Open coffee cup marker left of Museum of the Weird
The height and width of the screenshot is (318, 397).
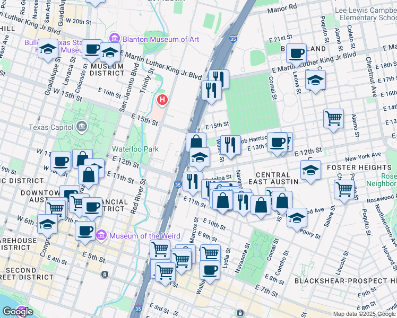(85, 231)
